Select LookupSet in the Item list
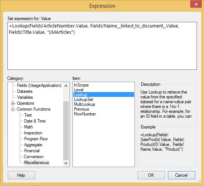 (83, 99)
